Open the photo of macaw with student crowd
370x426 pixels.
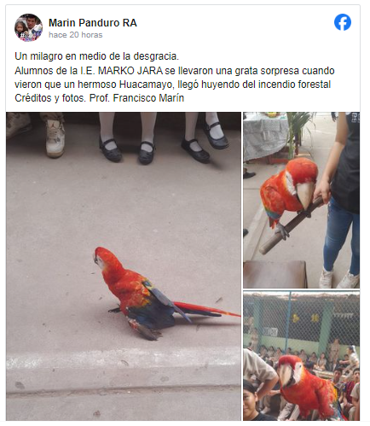301,356
